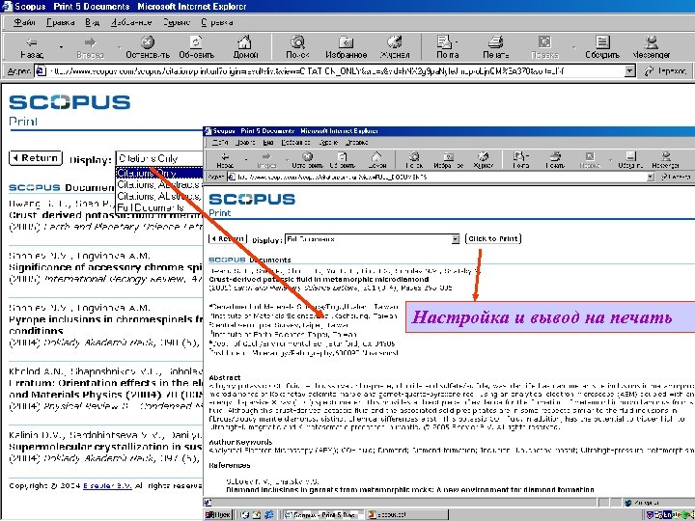The width and height of the screenshot is (695, 521).
Task: Open Display dropdown arrow showing Full Documents
Action: click(456, 239)
